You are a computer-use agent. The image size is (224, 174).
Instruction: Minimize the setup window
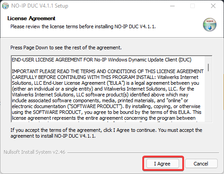pos(172,6)
